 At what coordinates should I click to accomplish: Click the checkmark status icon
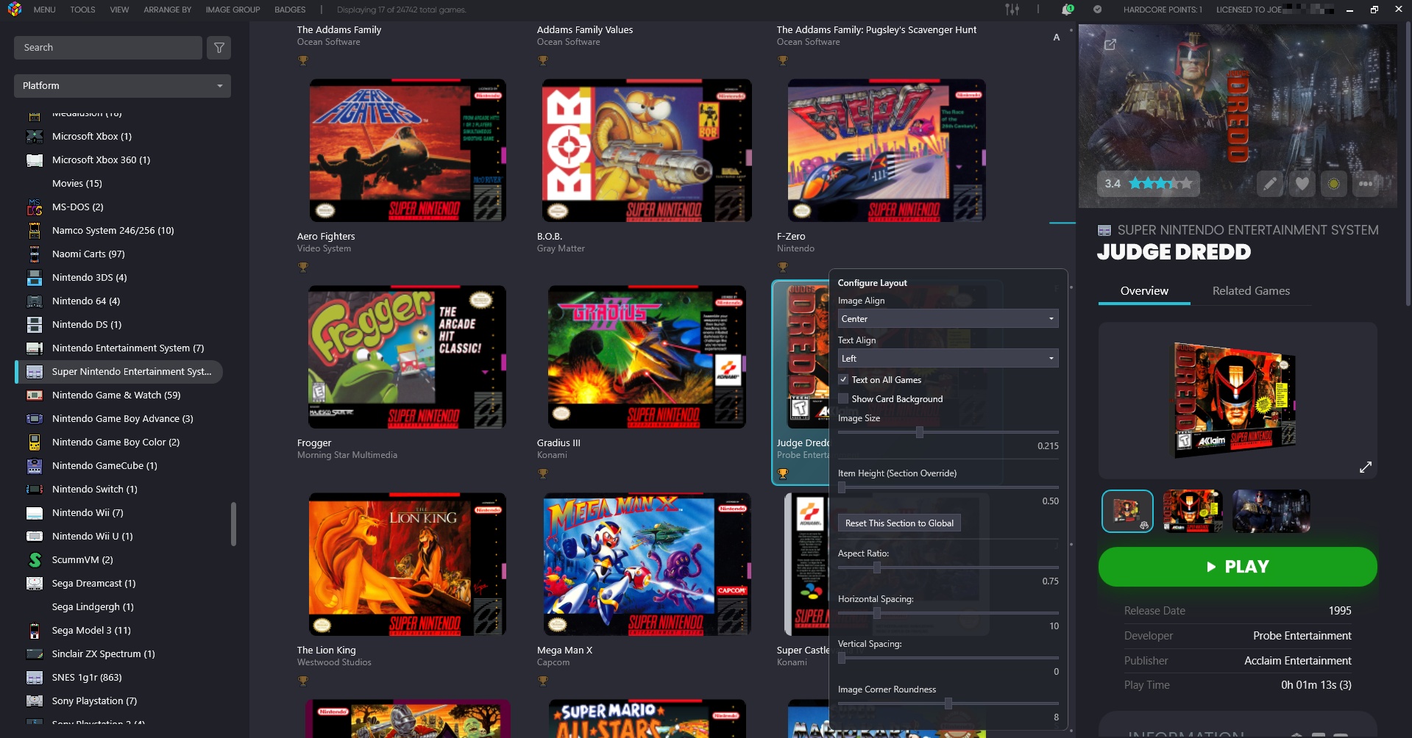[1097, 10]
